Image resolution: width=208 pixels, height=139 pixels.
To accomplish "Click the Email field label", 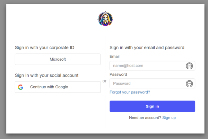I will (115, 56).
